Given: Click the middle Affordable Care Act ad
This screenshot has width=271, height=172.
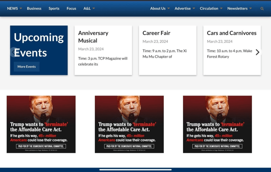Looking at the screenshot, I should [x=129, y=124].
